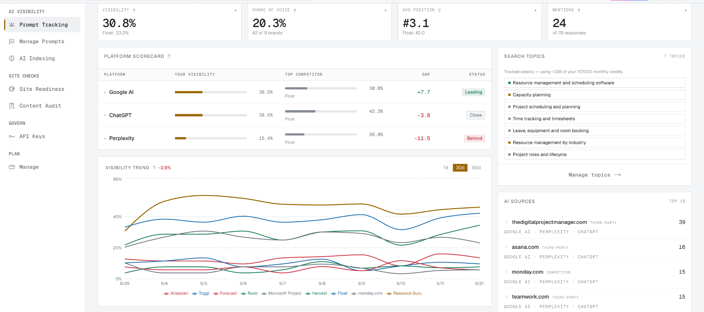This screenshot has width=704, height=312.
Task: Click the AI Indexing brain icon
Action: tap(12, 58)
